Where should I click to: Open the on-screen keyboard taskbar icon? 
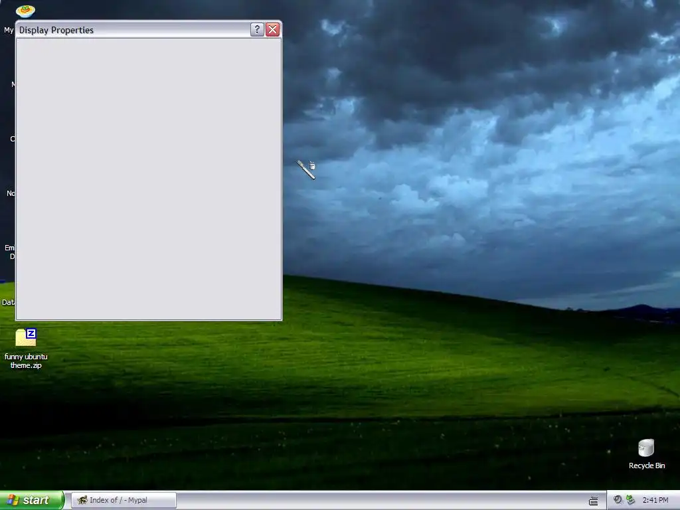tap(593, 501)
